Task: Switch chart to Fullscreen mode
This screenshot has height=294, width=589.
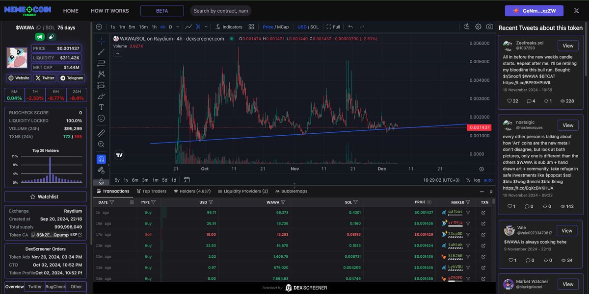Action: (x=333, y=27)
